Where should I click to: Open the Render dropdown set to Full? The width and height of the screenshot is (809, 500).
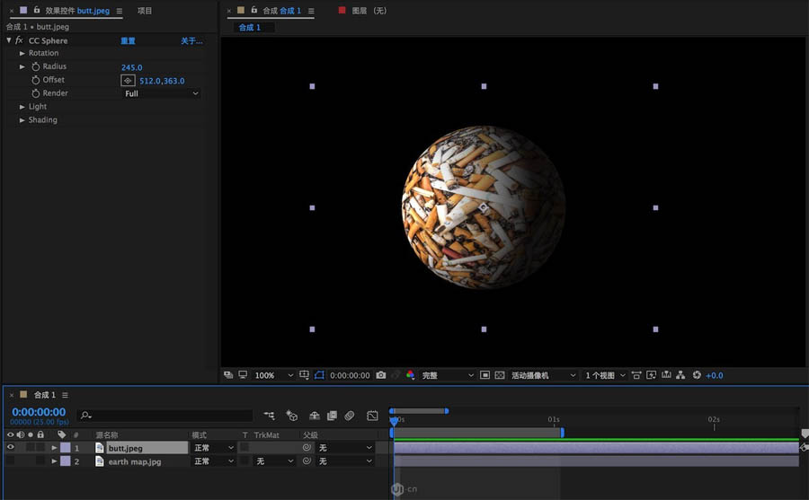pos(161,93)
